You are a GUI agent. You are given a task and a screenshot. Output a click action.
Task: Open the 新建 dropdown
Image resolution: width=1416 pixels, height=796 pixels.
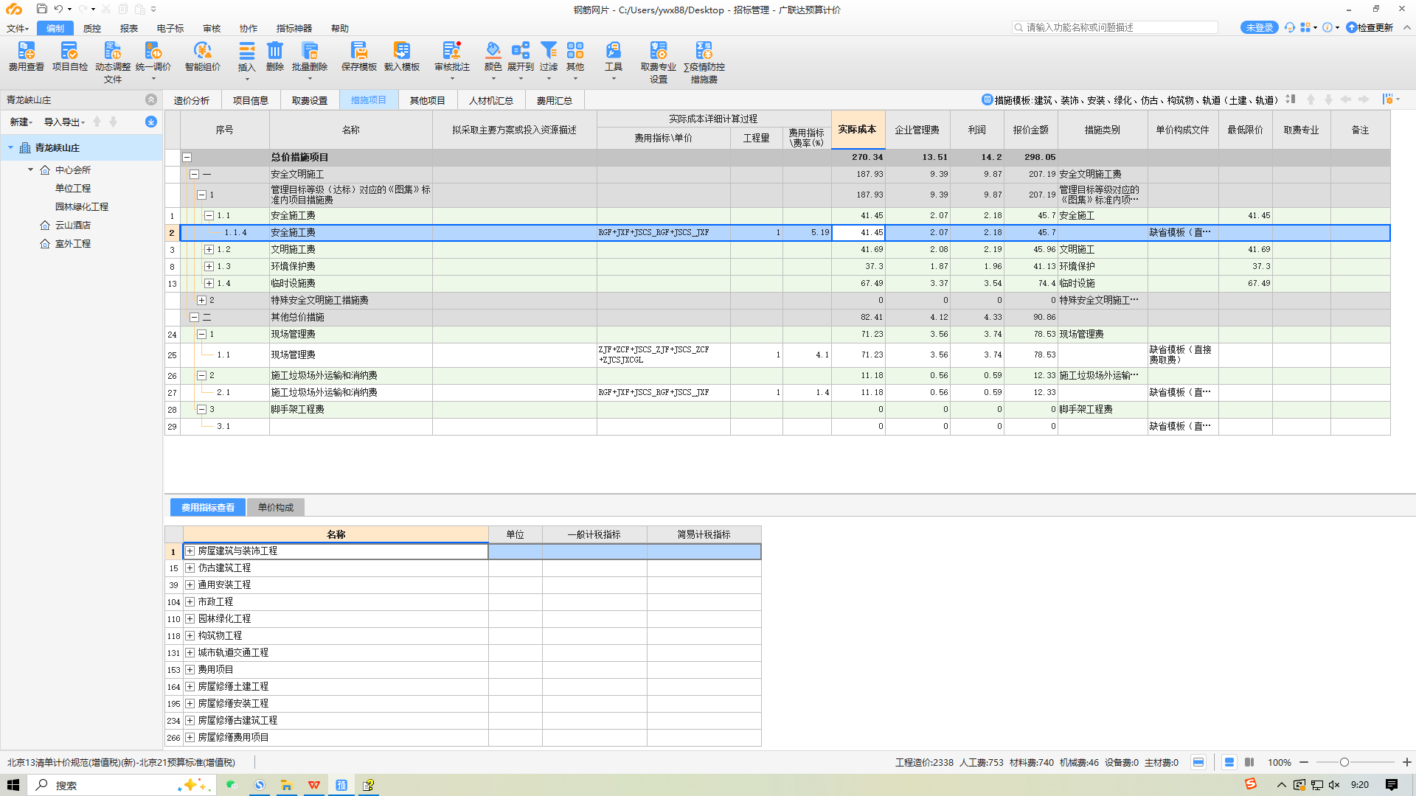click(x=21, y=122)
